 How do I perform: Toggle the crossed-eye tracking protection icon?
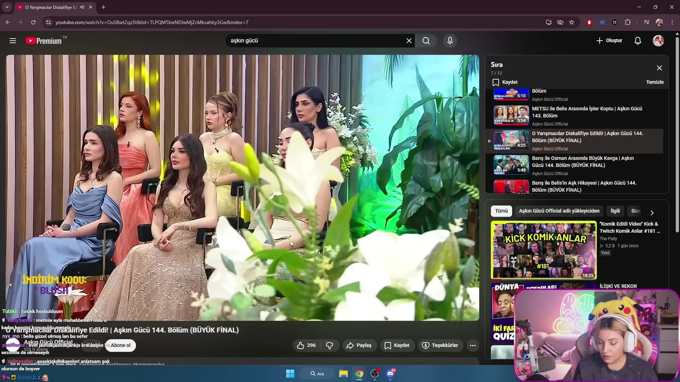click(560, 22)
